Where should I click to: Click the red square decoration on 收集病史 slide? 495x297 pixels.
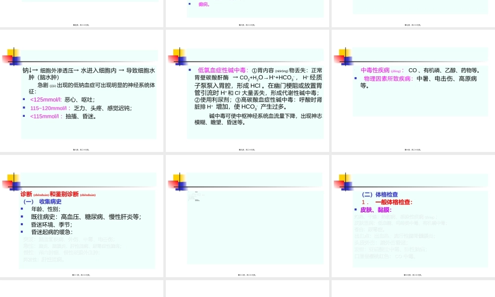[x=9, y=185]
